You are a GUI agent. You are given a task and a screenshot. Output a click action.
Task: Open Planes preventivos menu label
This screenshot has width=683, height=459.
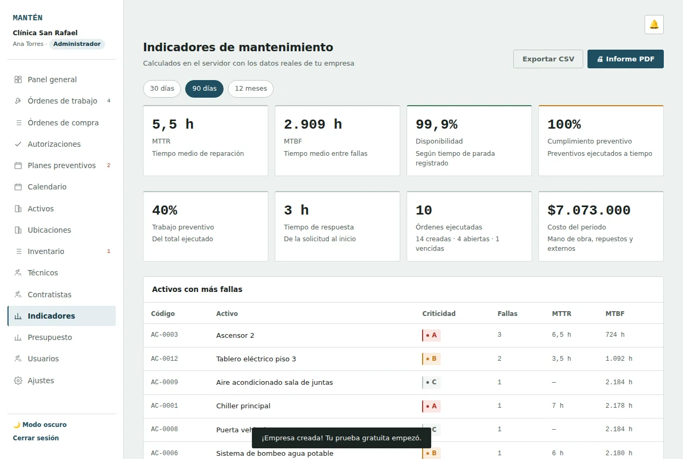[x=62, y=165]
